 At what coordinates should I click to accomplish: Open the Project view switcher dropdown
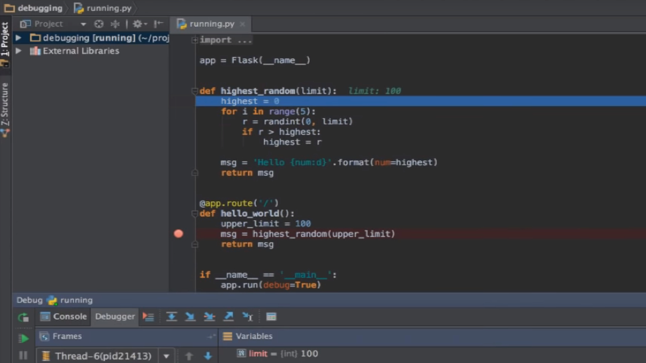[x=83, y=24]
